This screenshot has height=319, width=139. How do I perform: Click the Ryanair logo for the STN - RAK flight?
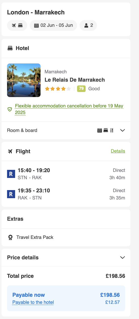pyautogui.click(x=11, y=174)
